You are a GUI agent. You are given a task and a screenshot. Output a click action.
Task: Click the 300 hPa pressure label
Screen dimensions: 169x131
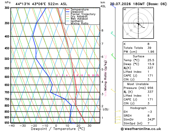(x=8, y=8)
